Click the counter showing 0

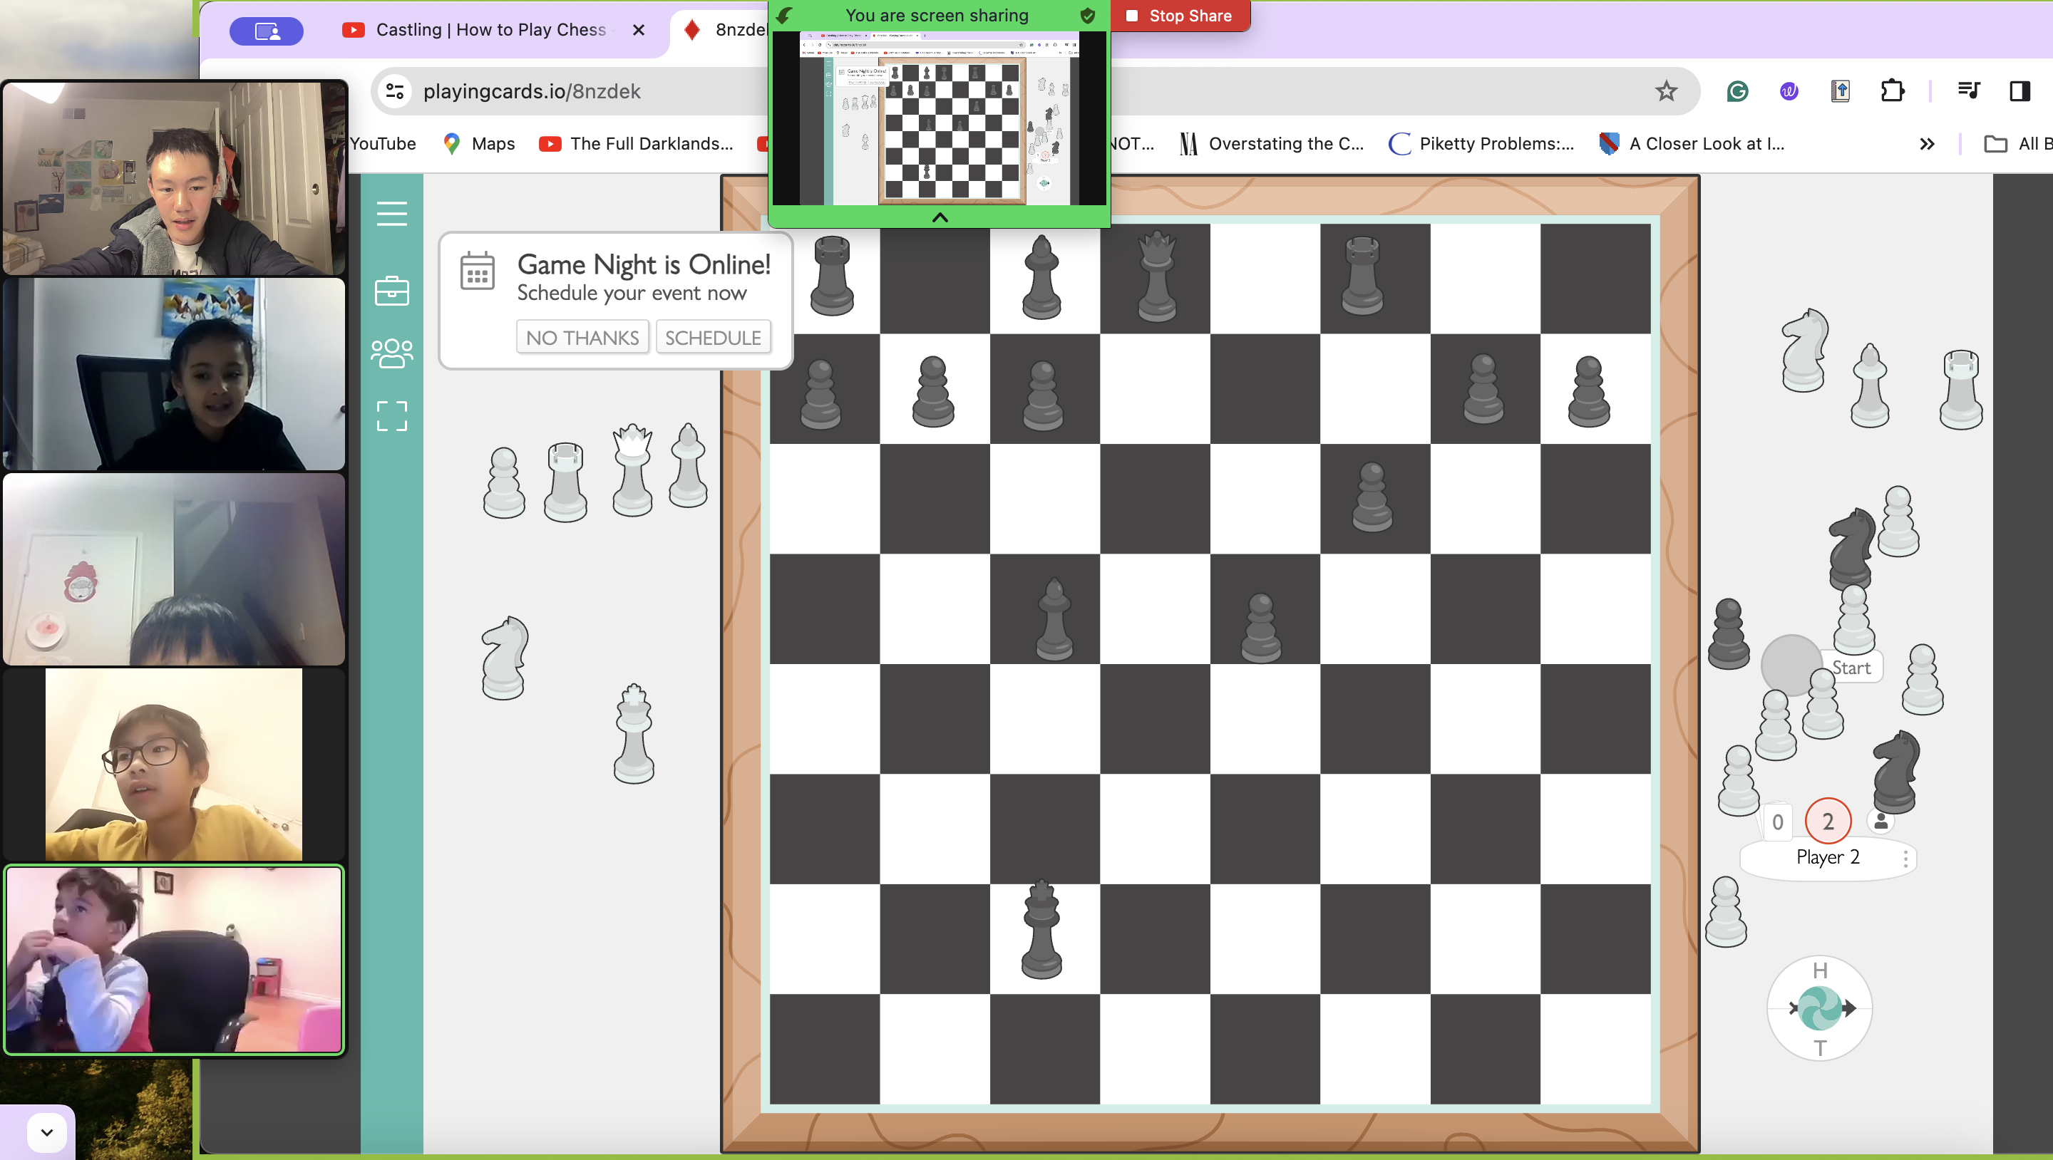coord(1777,822)
